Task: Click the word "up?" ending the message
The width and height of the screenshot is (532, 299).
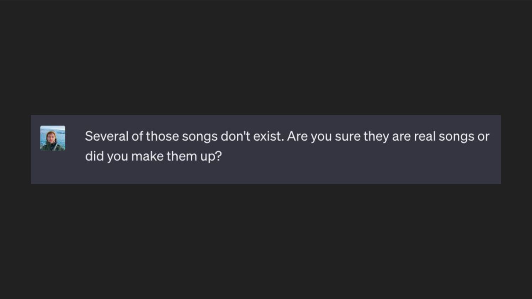Action: pyautogui.click(x=211, y=156)
